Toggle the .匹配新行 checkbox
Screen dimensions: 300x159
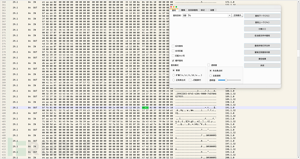click(190, 80)
